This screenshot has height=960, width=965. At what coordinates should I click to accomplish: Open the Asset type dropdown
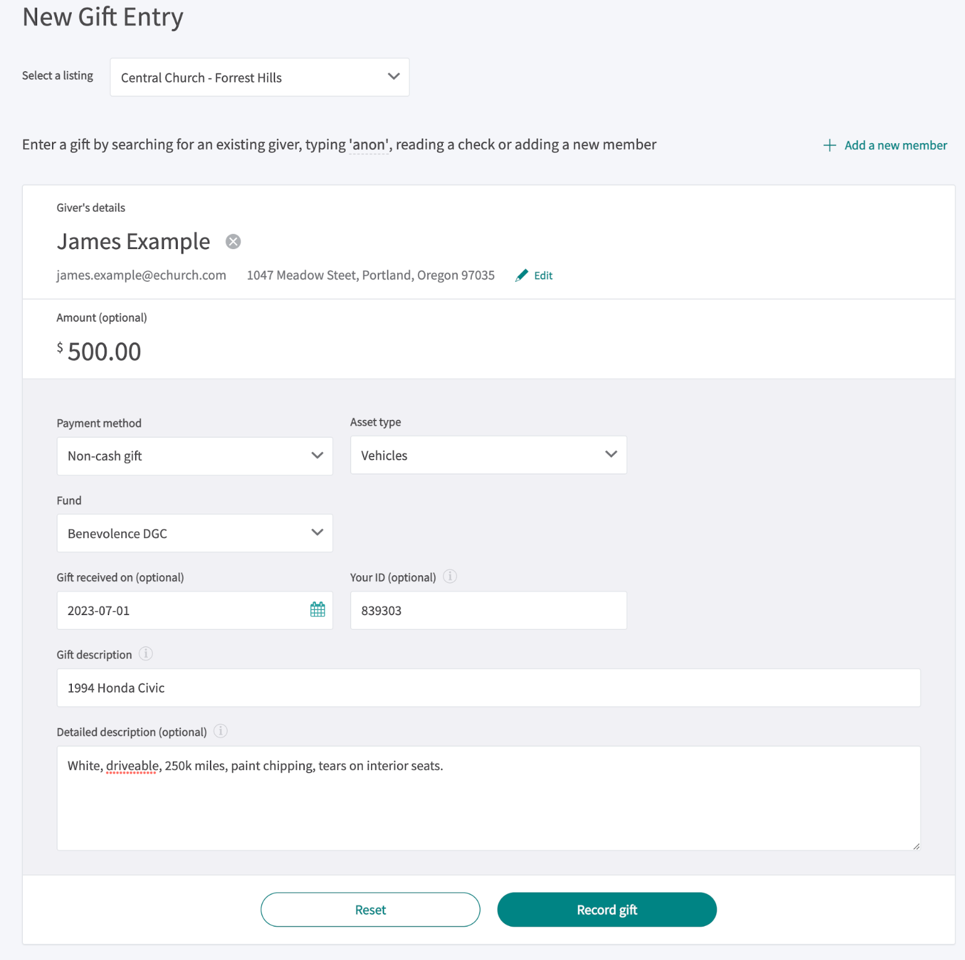click(488, 455)
